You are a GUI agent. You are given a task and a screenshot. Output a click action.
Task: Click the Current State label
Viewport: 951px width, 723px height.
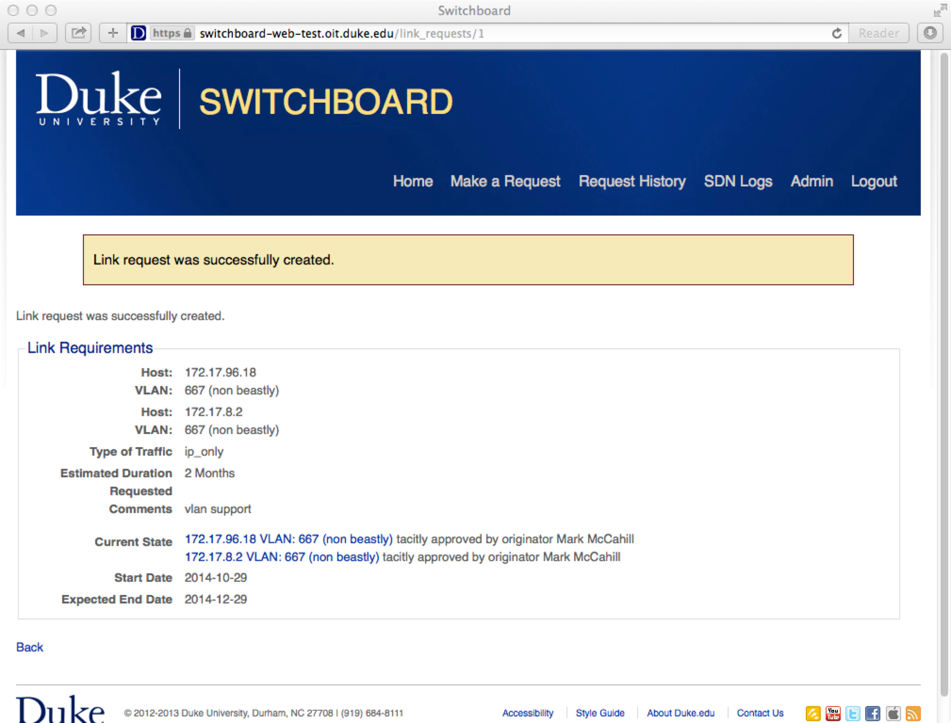[x=133, y=542]
